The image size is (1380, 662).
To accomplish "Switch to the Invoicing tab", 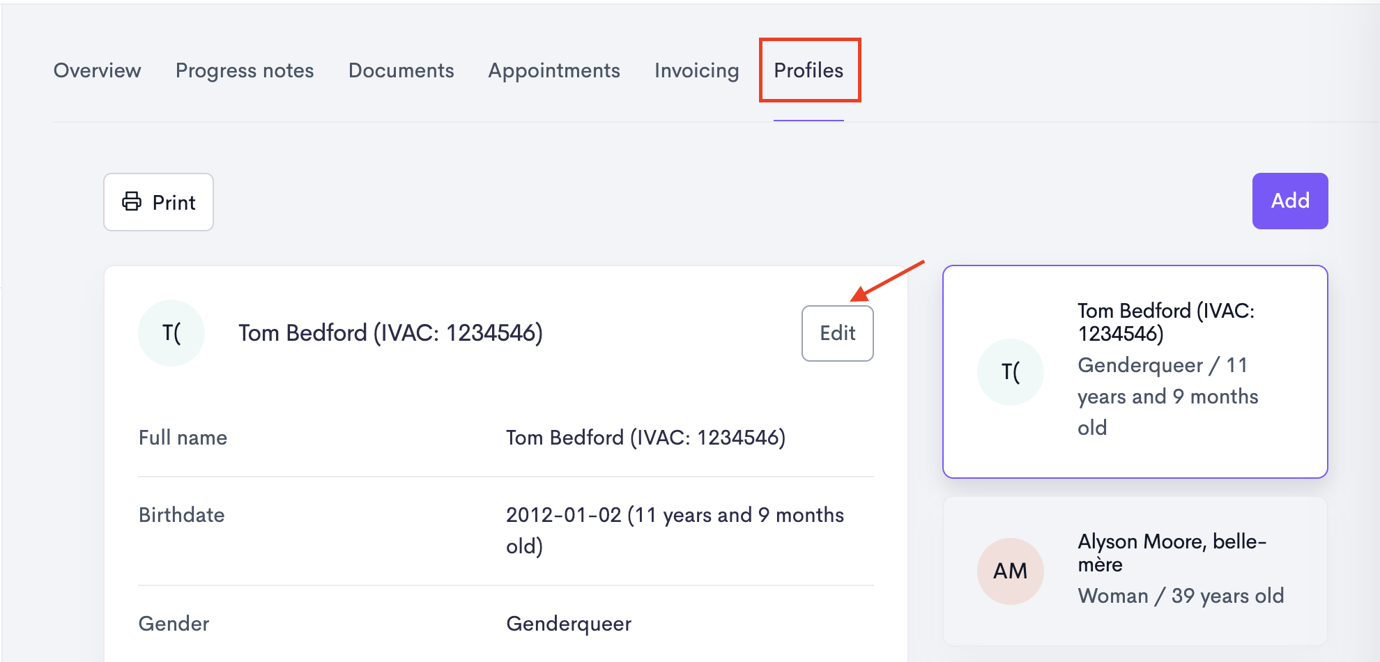I will click(x=697, y=70).
